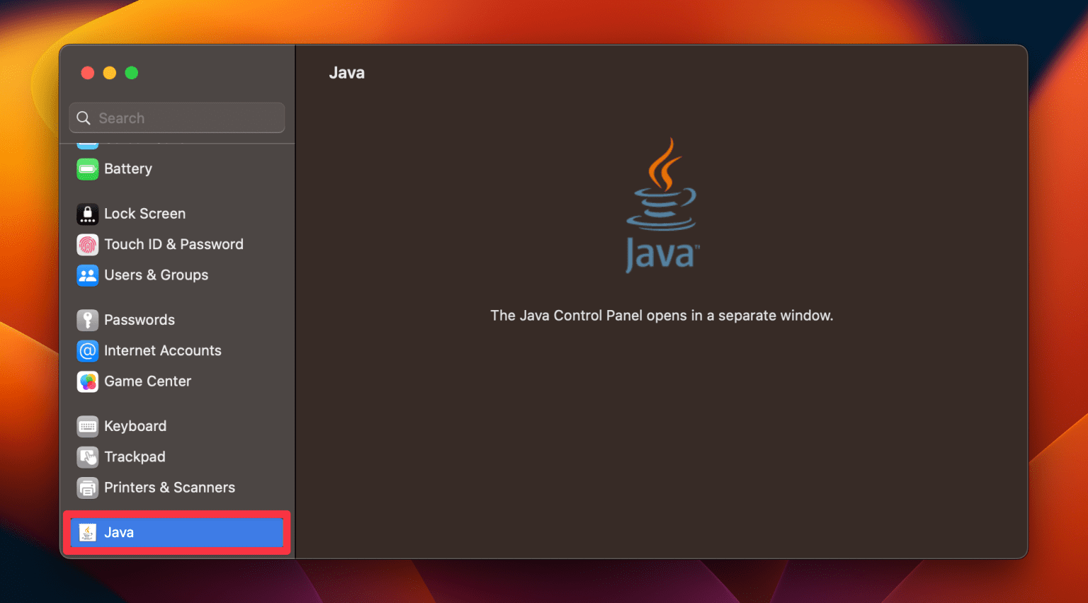1088x603 pixels.
Task: Open Printers & Scanners via its printer icon
Action: point(86,488)
